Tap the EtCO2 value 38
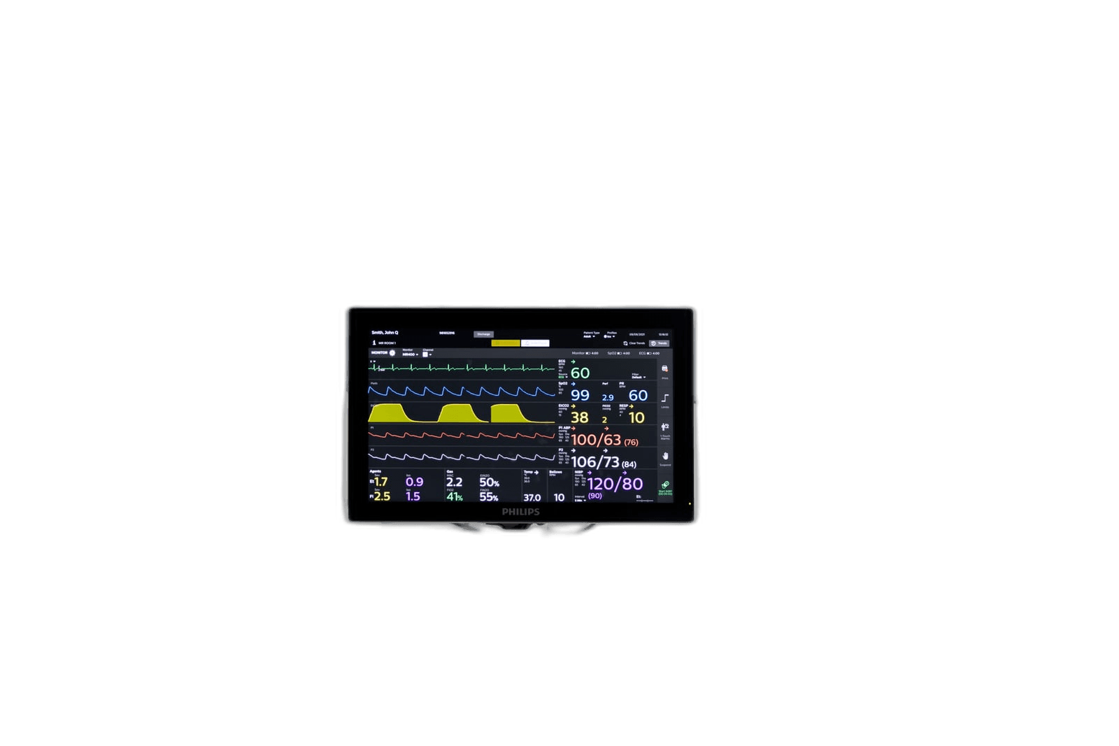The image size is (1119, 746). click(x=580, y=417)
